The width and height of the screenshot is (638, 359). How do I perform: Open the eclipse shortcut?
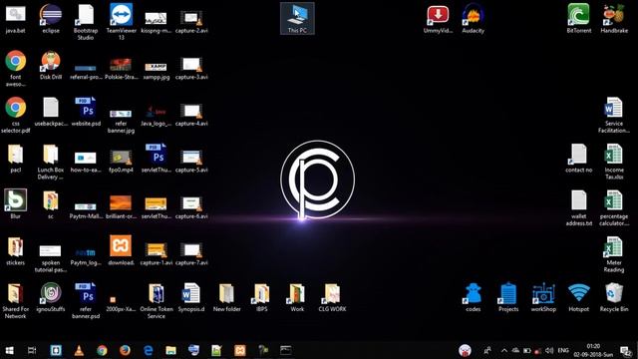51,18
